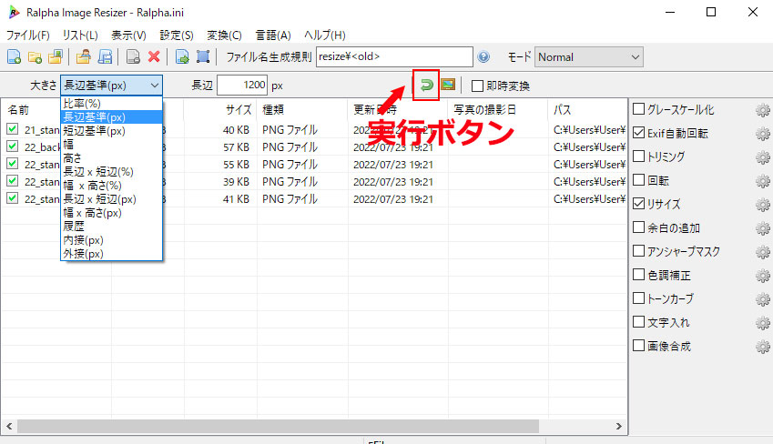Open the 変換(C) menu
Viewport: 773px width, 444px height.
point(224,35)
